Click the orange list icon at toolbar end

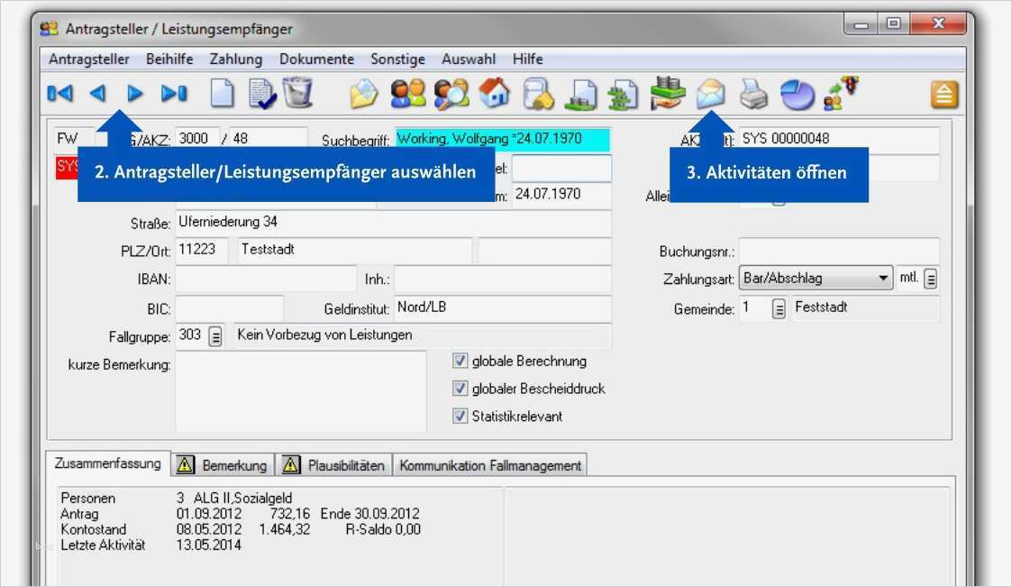[944, 95]
